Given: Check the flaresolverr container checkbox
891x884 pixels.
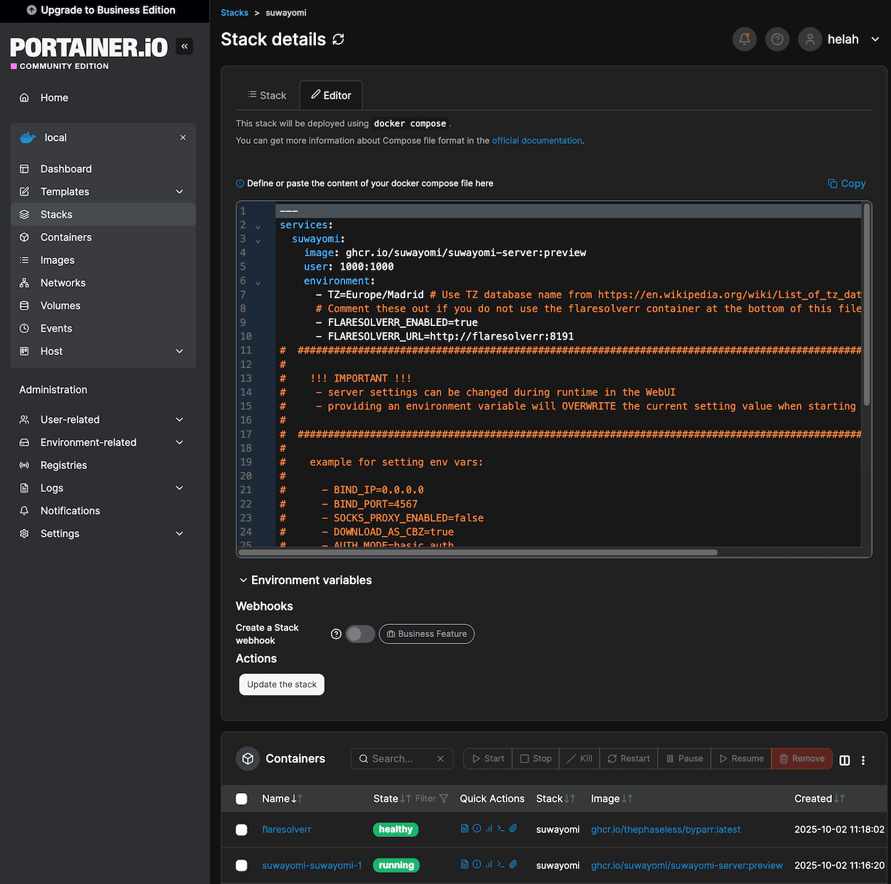Looking at the screenshot, I should click(242, 830).
